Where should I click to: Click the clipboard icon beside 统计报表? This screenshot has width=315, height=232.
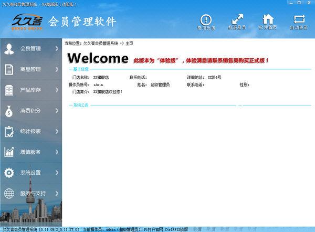[x=9, y=132]
